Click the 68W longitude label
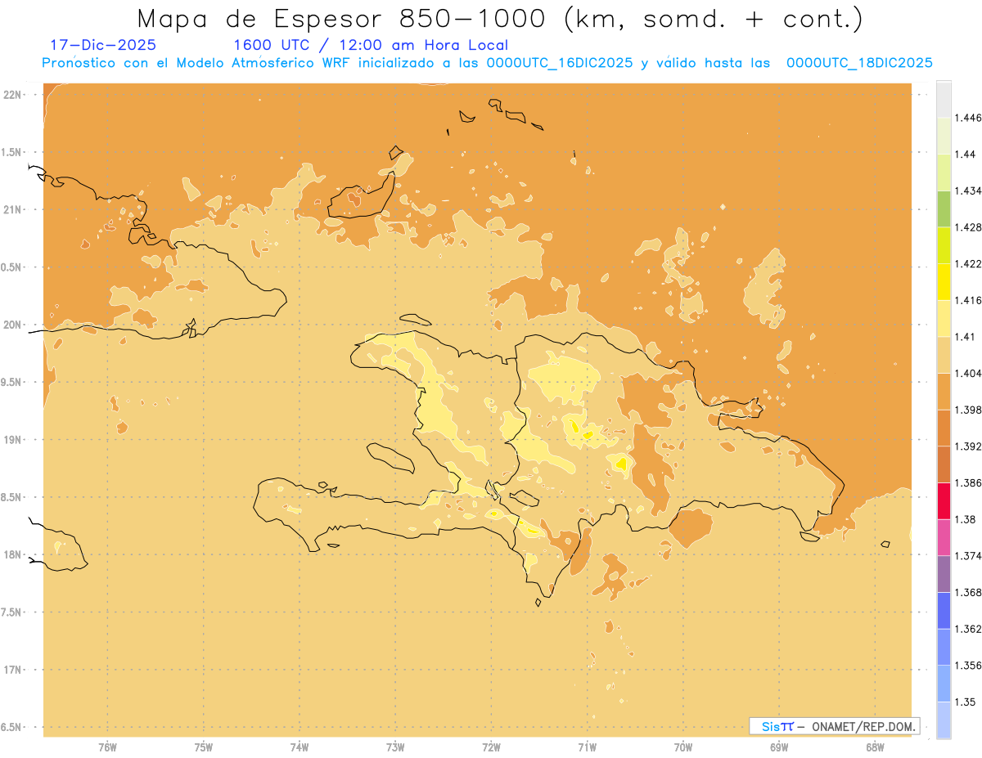Image resolution: width=982 pixels, height=758 pixels. tap(875, 747)
